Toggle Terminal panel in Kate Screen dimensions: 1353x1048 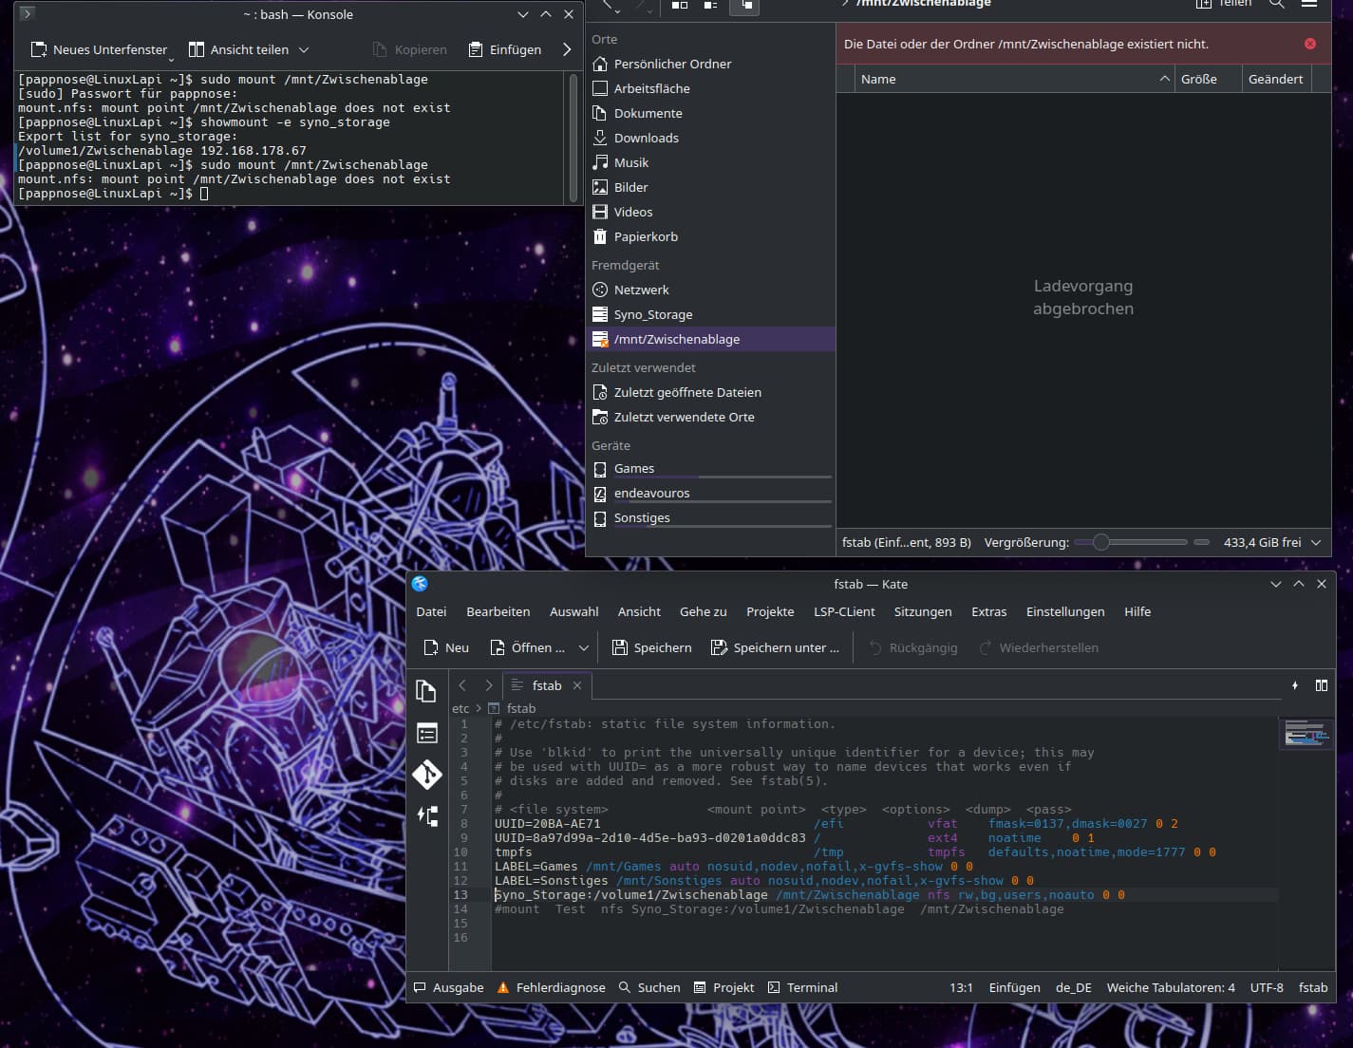[802, 987]
